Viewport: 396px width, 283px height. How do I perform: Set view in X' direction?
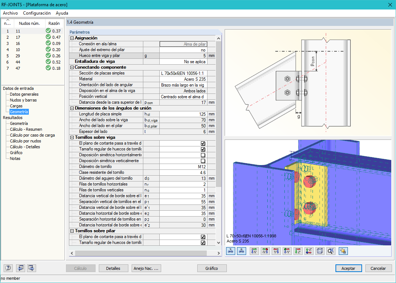click(254, 251)
